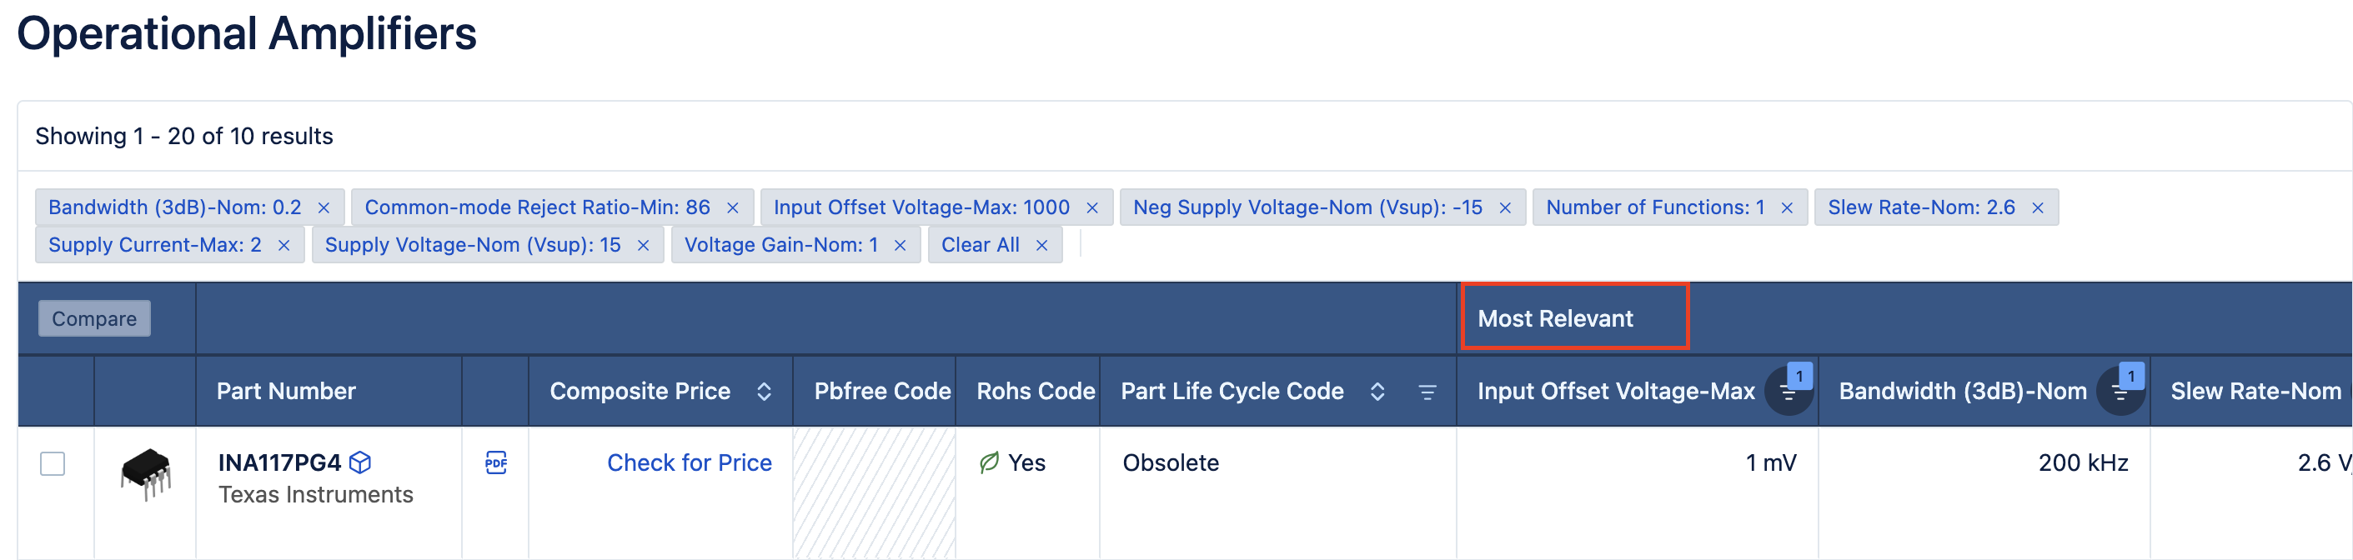This screenshot has width=2353, height=560.
Task: Remove the Supply Current-Max: 2 filter
Action: click(284, 246)
